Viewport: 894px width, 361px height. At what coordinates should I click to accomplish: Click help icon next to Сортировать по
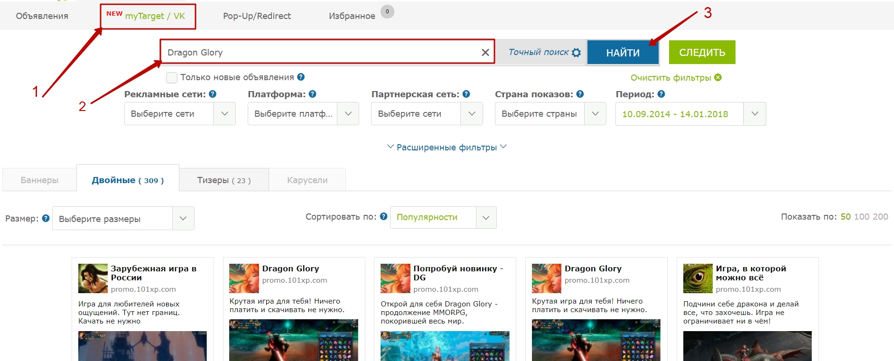click(383, 216)
